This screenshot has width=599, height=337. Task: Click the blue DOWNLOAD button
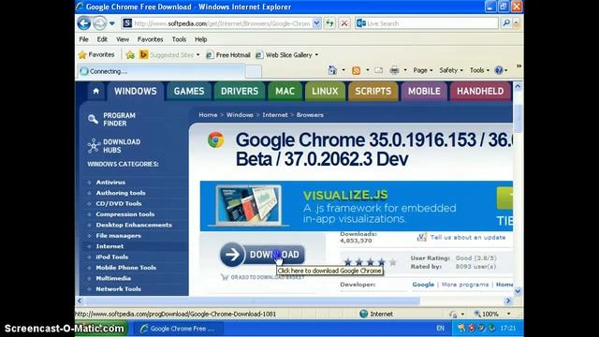[262, 255]
